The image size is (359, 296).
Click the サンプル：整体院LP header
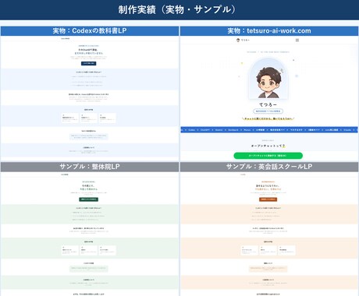pos(90,167)
